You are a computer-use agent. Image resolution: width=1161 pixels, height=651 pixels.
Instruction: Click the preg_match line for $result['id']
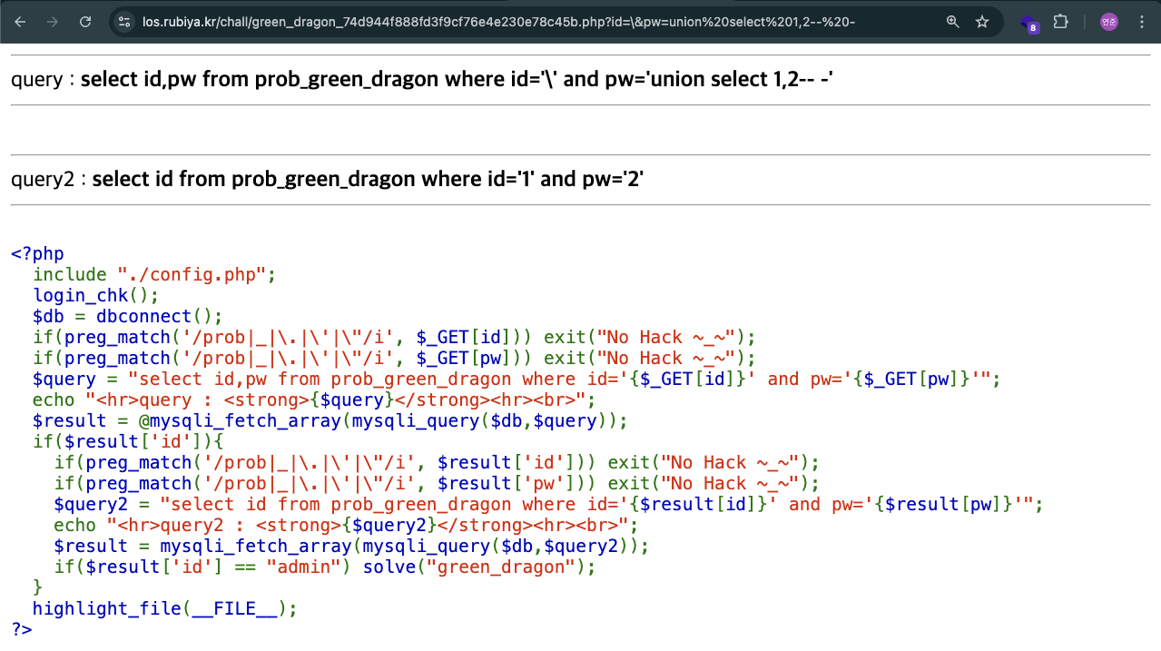click(437, 463)
